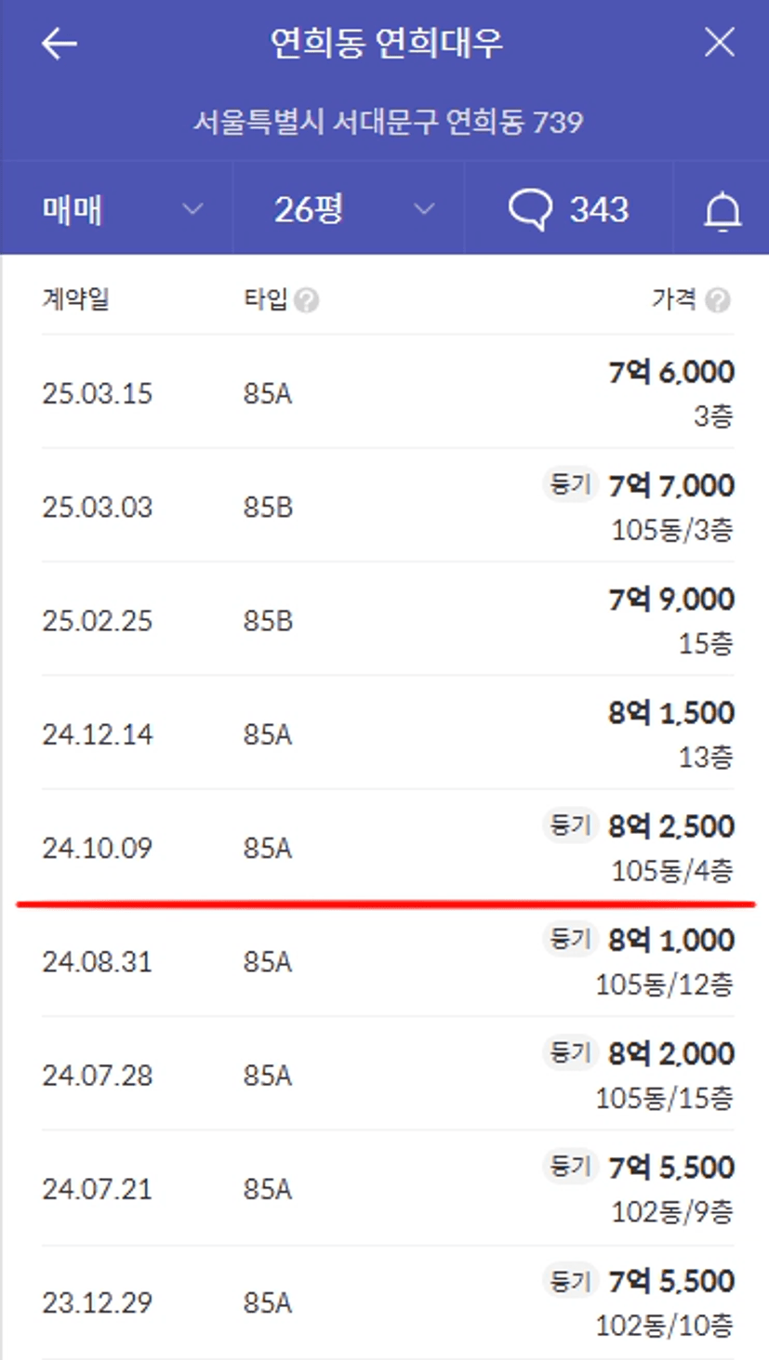Select the 25.03.03 85B transaction row
769x1360 pixels.
tap(387, 506)
